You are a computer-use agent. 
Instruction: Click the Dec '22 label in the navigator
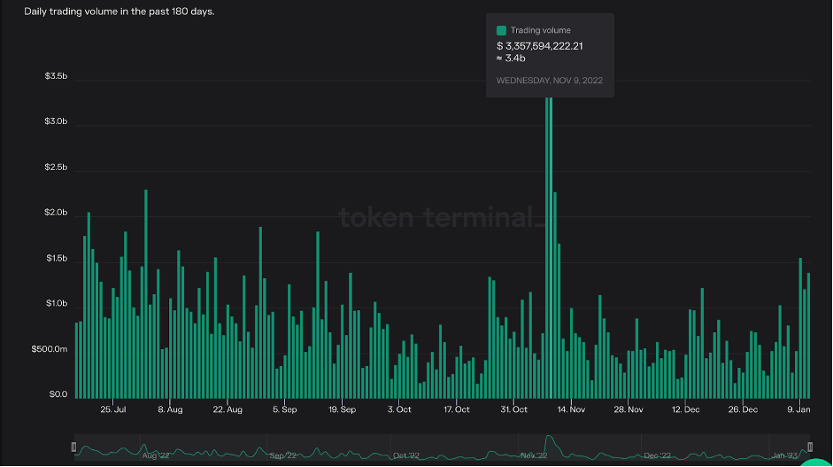tap(658, 455)
